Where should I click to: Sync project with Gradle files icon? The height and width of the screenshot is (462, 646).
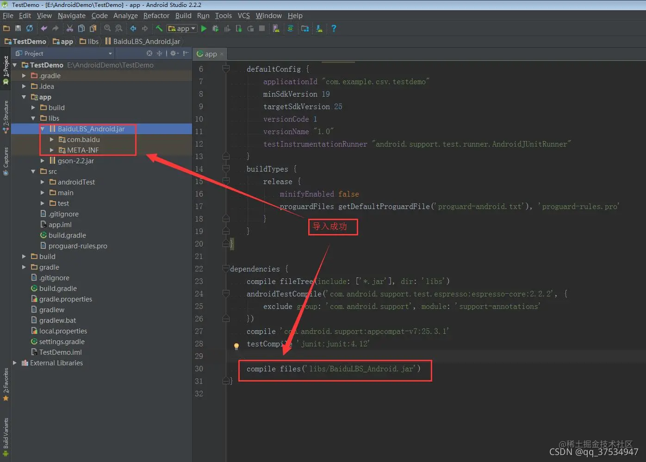[x=291, y=28]
